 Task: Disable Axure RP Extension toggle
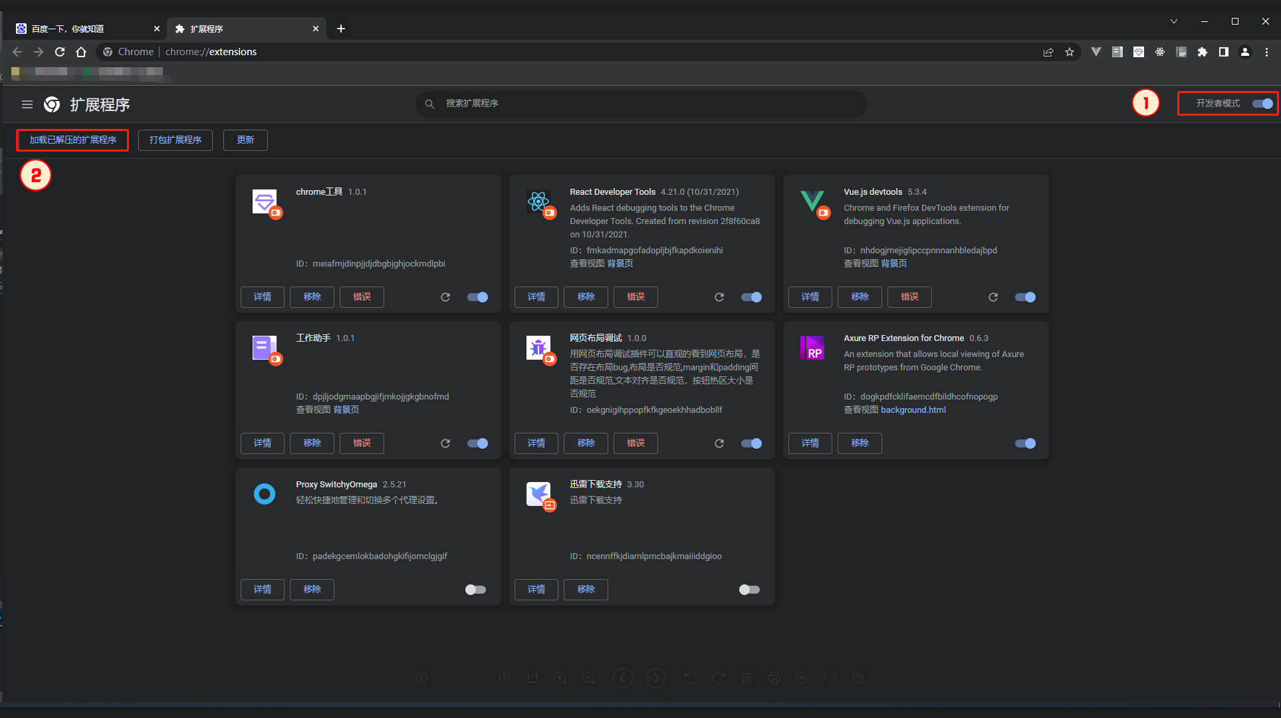point(1025,443)
